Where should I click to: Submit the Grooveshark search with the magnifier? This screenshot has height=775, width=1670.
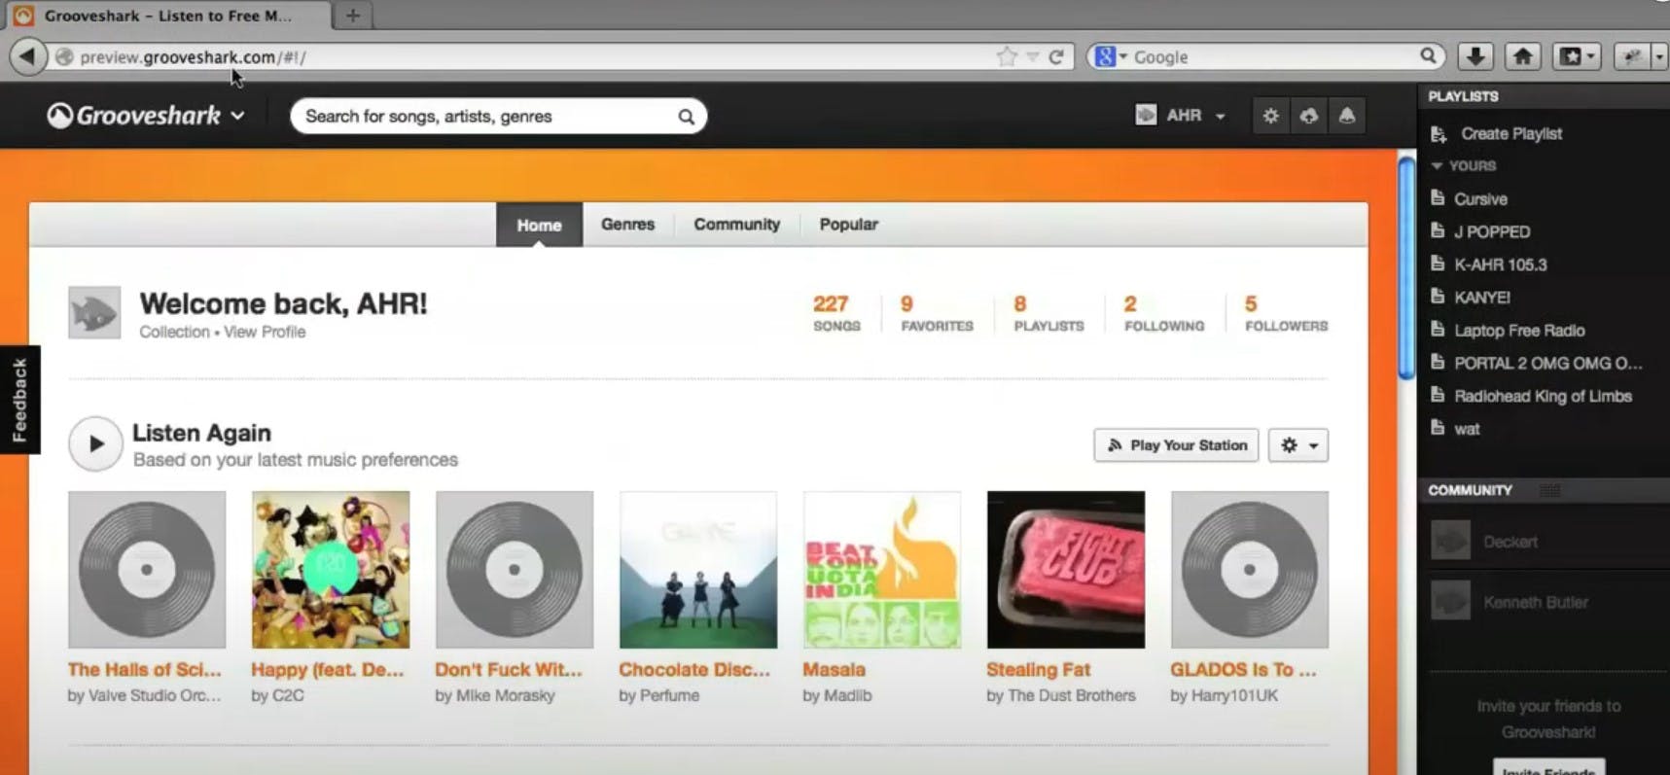[x=686, y=117]
